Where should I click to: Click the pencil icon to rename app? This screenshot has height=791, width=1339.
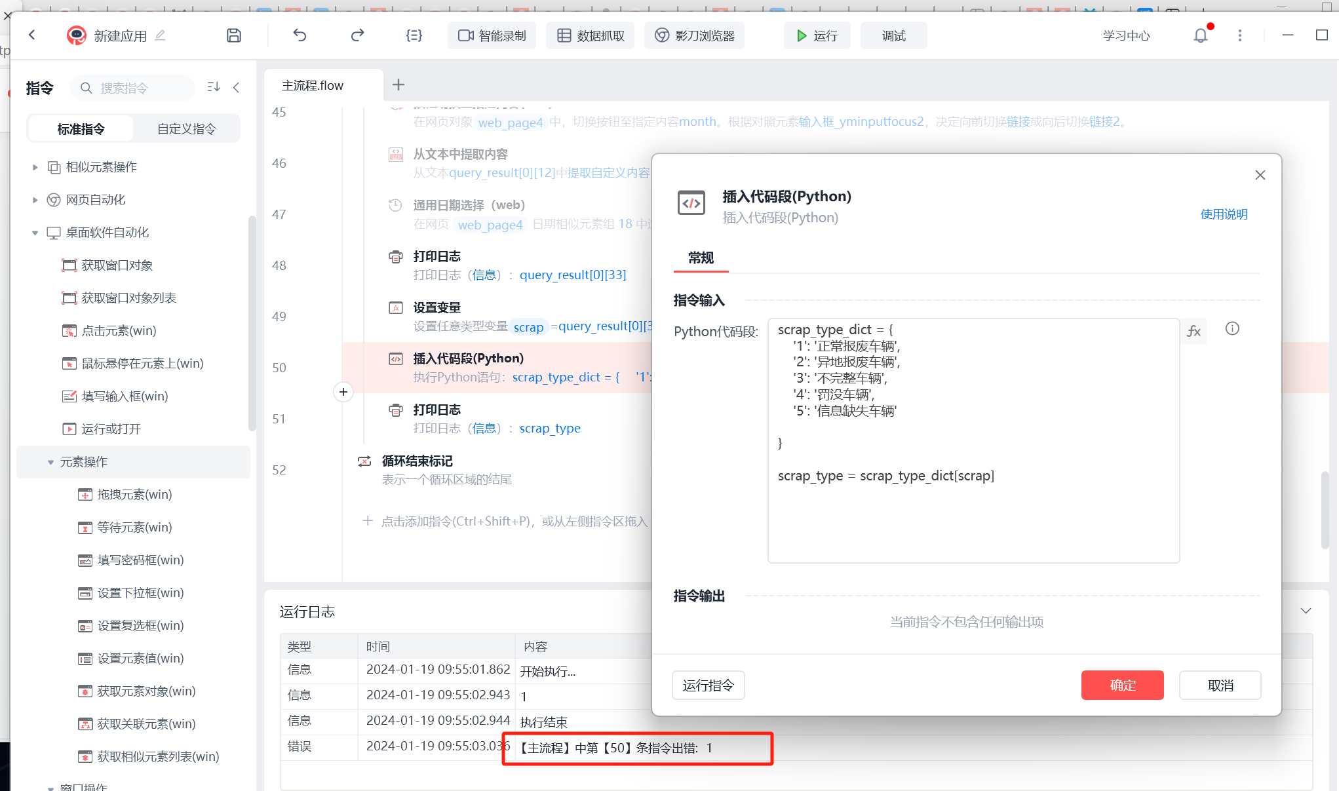161,35
